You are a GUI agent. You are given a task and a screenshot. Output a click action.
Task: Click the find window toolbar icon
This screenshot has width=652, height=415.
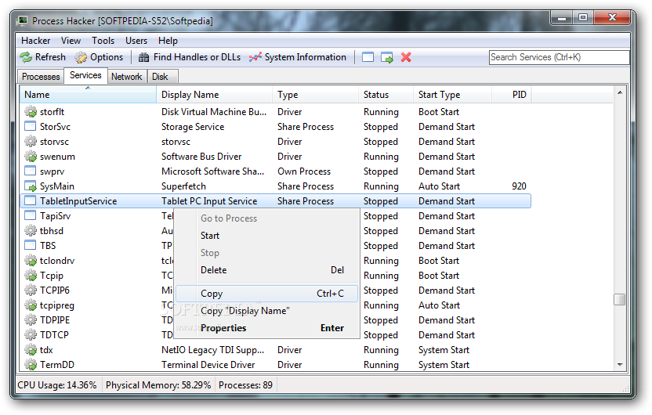point(368,57)
